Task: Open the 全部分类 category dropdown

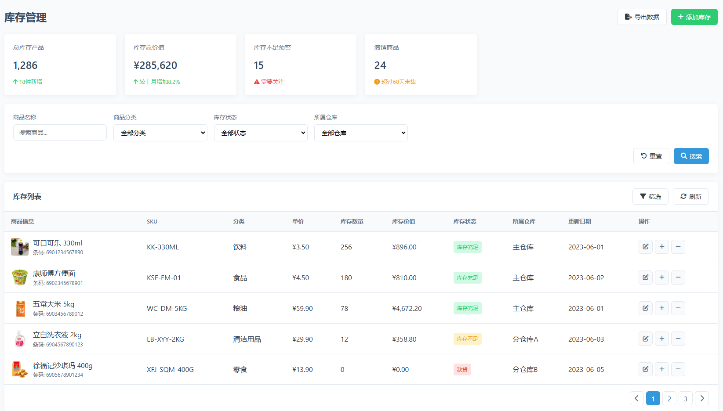Action: pos(160,133)
